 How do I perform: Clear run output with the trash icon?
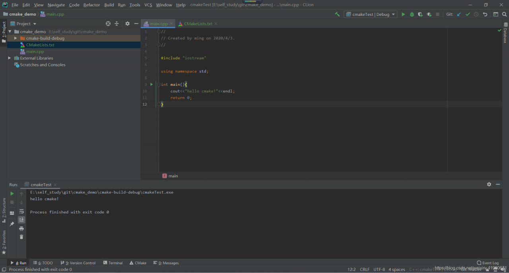[21, 237]
